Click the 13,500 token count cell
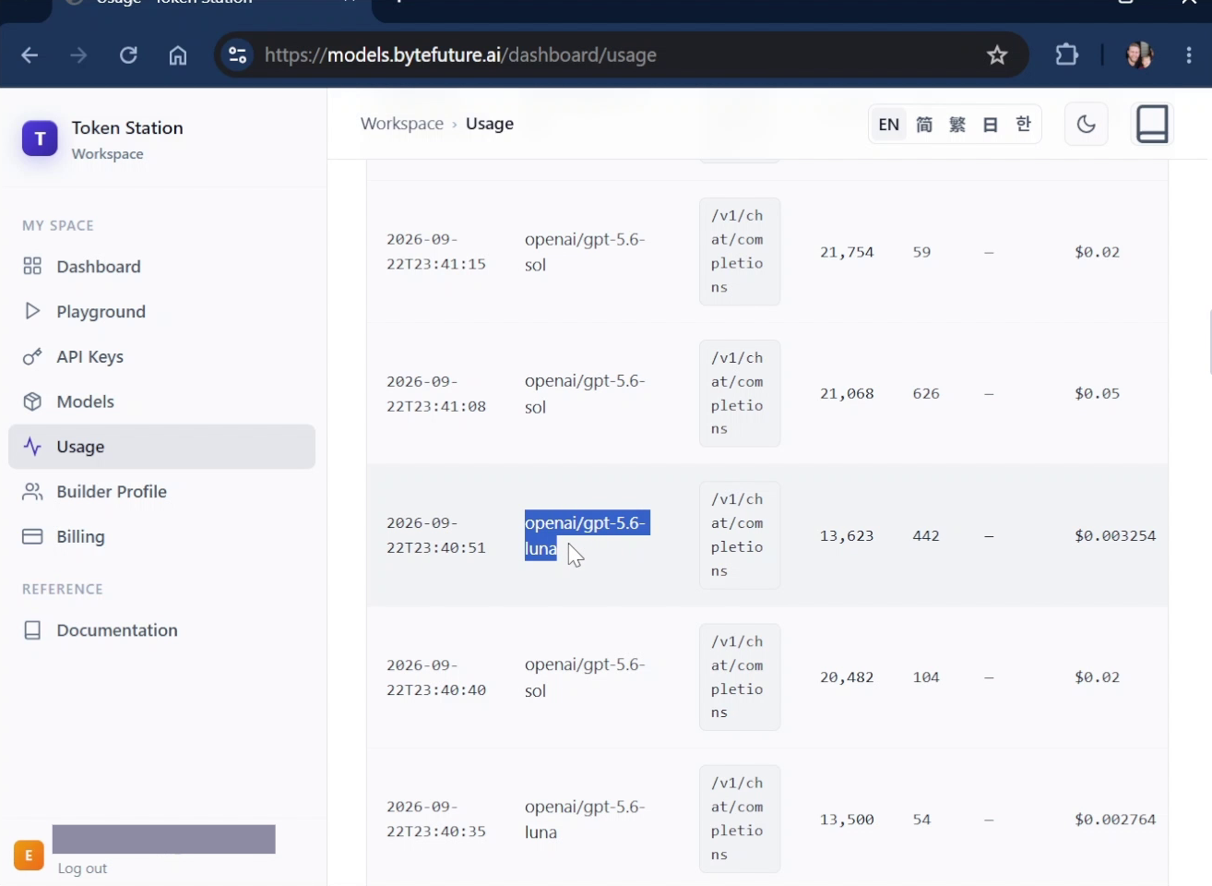The width and height of the screenshot is (1212, 886). tap(847, 820)
